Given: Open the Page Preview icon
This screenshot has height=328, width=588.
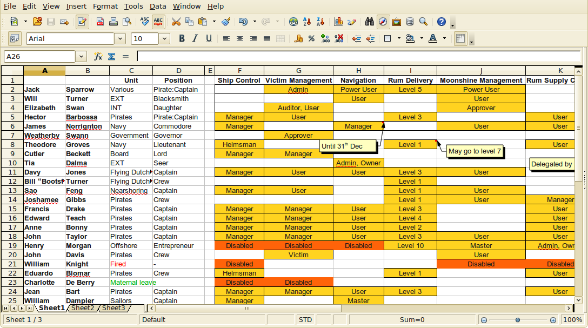Looking at the screenshot, I should (128, 22).
